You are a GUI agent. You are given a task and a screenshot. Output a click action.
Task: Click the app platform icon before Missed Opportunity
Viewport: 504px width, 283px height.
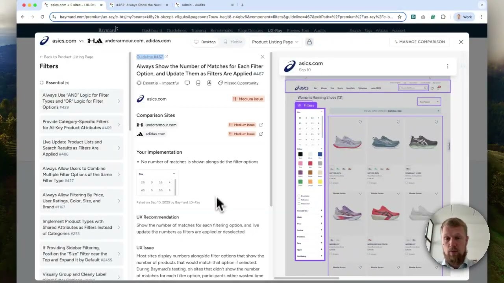(209, 83)
